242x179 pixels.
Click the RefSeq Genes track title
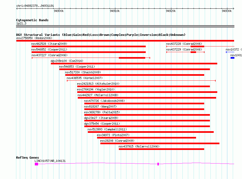27,158
